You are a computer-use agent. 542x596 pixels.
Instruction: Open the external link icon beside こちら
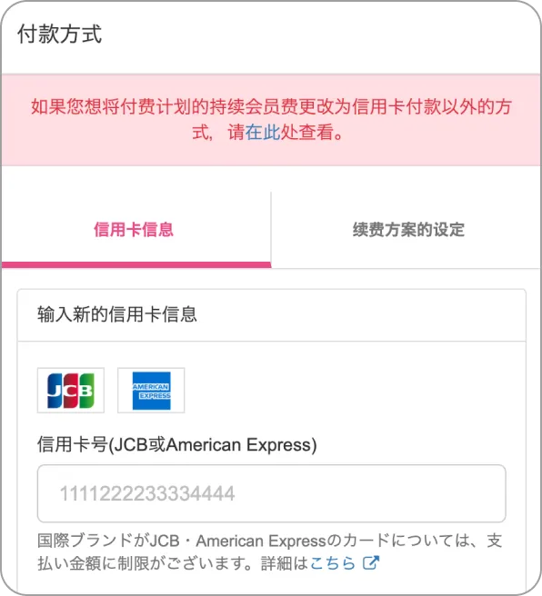(370, 563)
